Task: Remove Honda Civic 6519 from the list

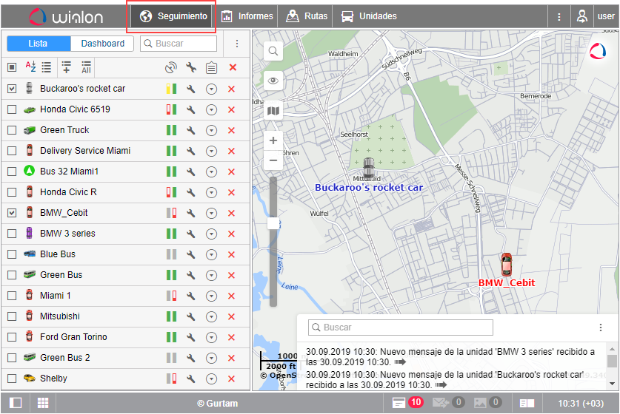Action: (x=231, y=109)
